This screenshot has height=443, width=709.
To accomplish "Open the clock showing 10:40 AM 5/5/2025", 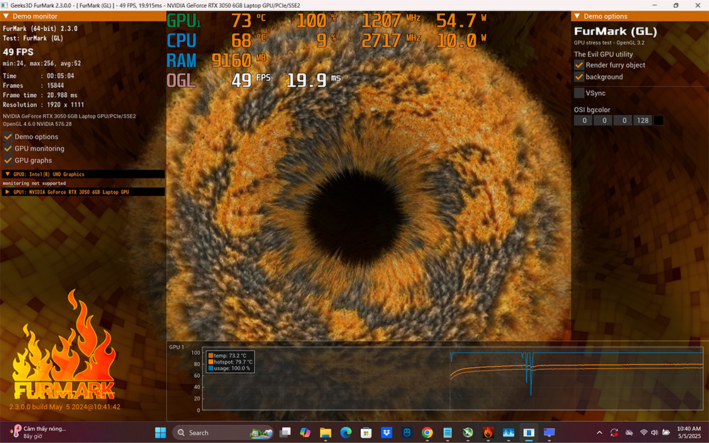I will click(x=689, y=432).
